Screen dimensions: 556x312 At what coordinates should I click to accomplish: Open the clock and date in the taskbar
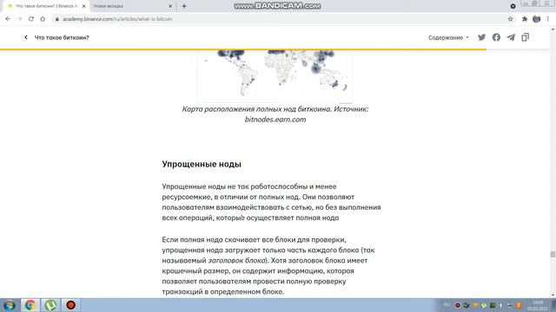(x=538, y=305)
